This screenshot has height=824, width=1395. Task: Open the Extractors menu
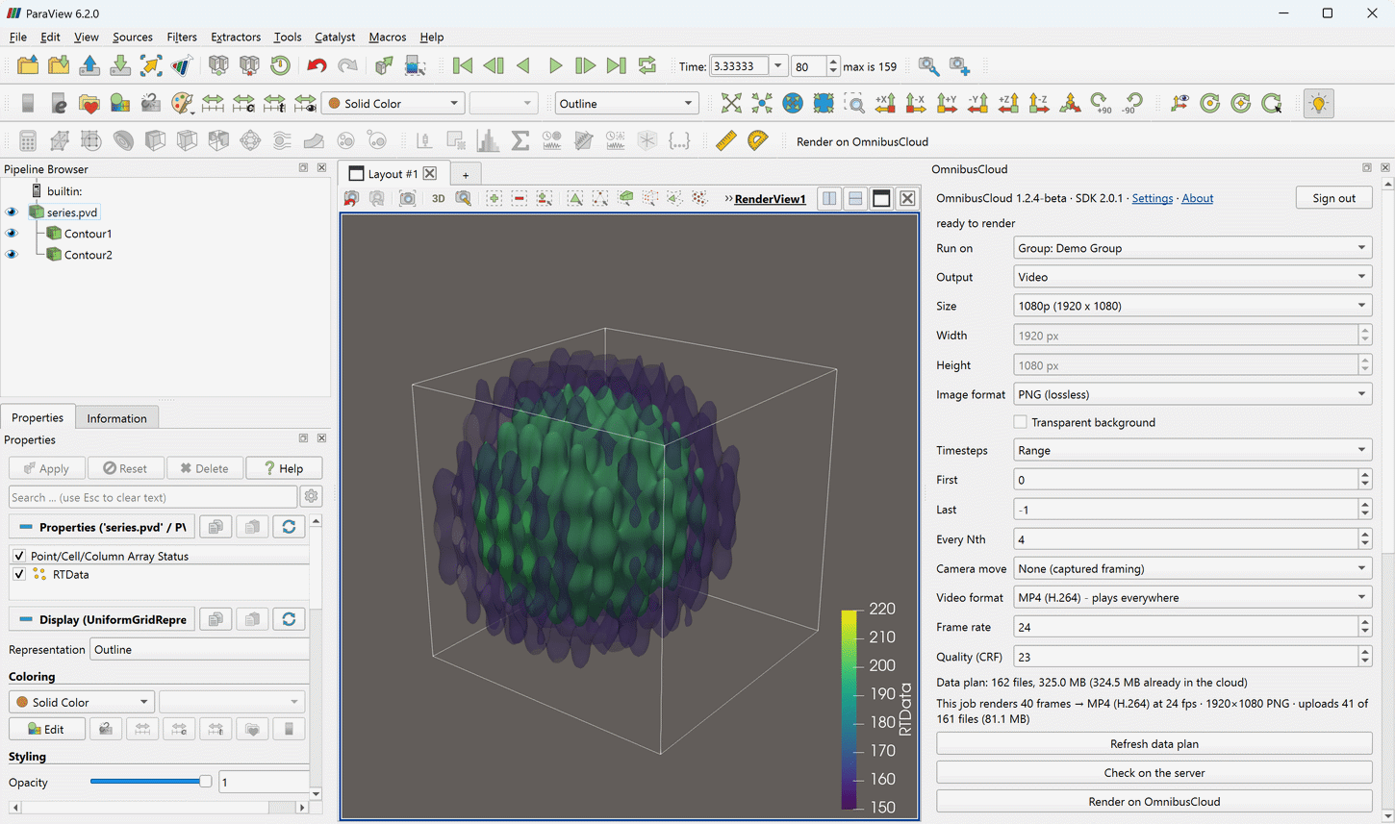pyautogui.click(x=236, y=37)
